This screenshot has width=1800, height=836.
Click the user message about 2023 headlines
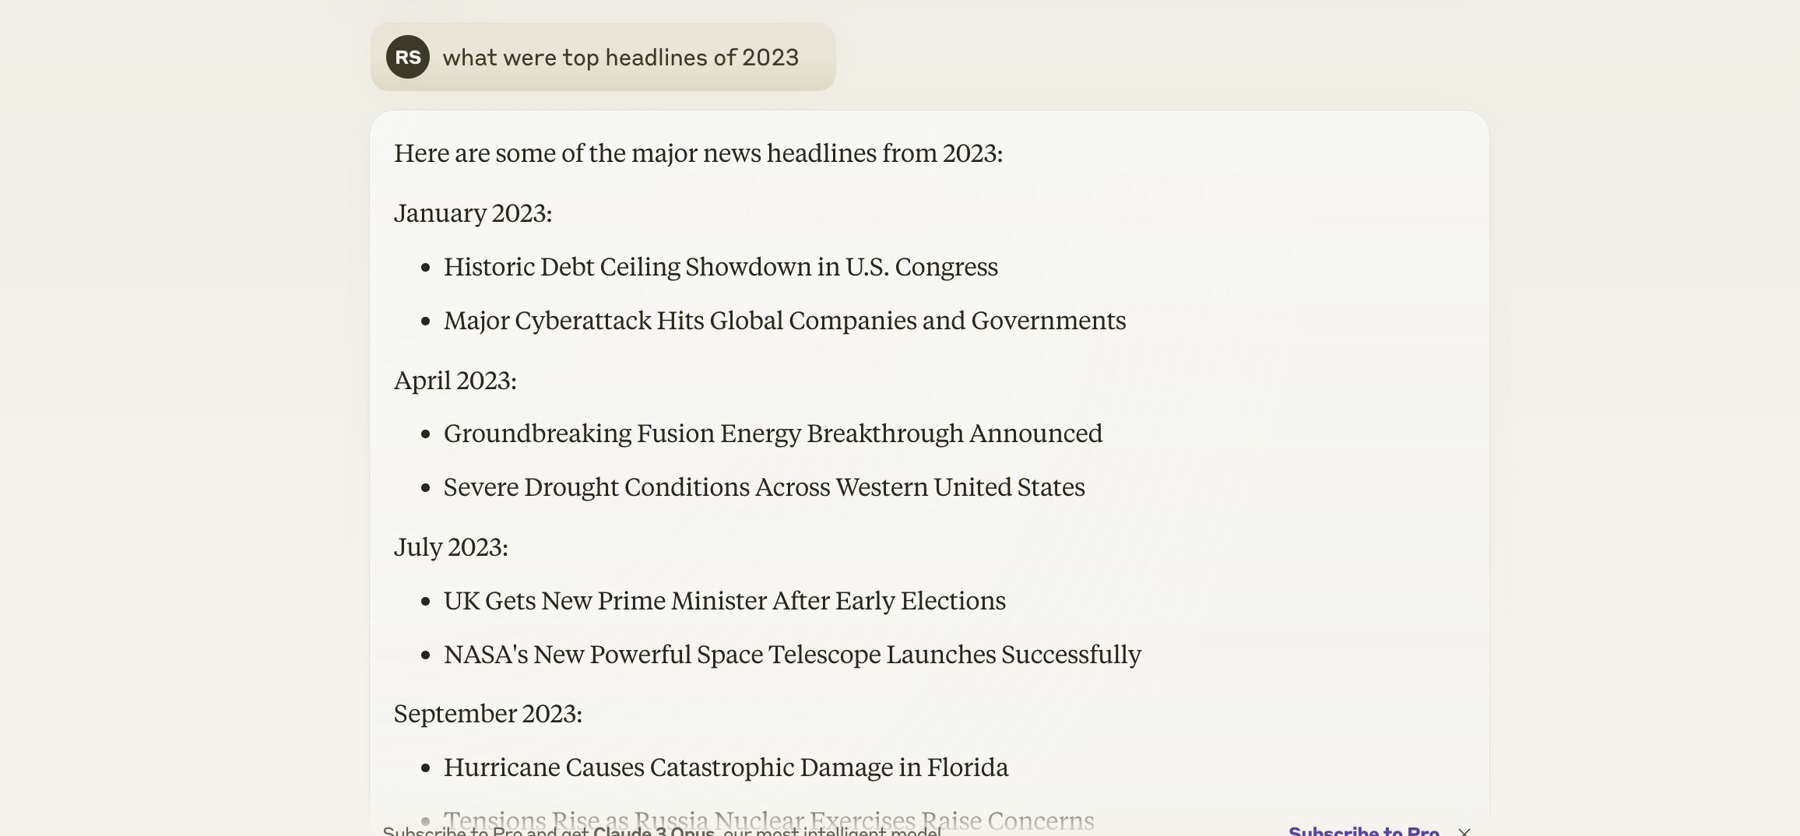[x=621, y=58]
